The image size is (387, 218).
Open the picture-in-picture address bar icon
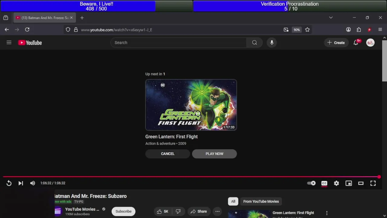286,30
